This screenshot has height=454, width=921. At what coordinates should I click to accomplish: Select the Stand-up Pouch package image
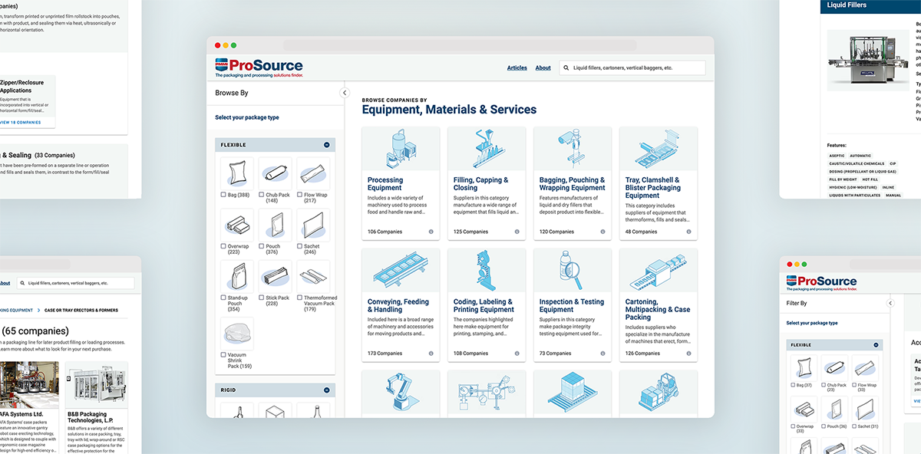(236, 276)
